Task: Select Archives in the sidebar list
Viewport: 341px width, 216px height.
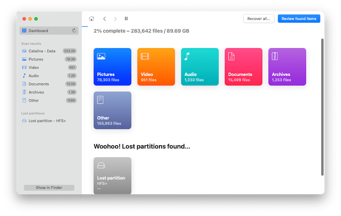Action: click(36, 92)
